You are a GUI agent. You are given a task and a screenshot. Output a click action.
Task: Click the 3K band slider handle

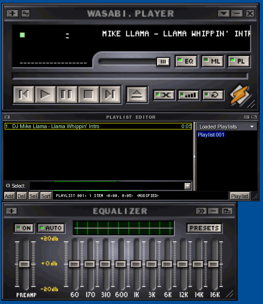pyautogui.click(x=152, y=264)
